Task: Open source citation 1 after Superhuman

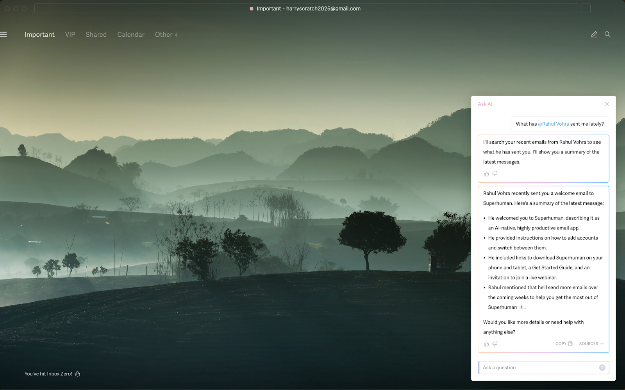Action: pos(521,307)
